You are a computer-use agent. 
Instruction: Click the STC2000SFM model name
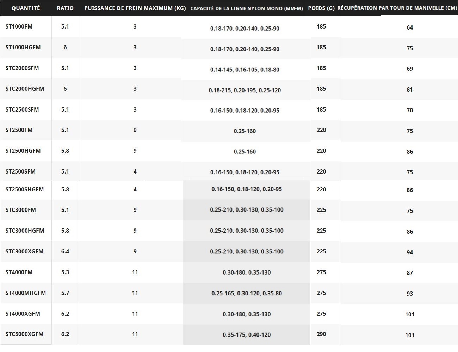click(22, 68)
